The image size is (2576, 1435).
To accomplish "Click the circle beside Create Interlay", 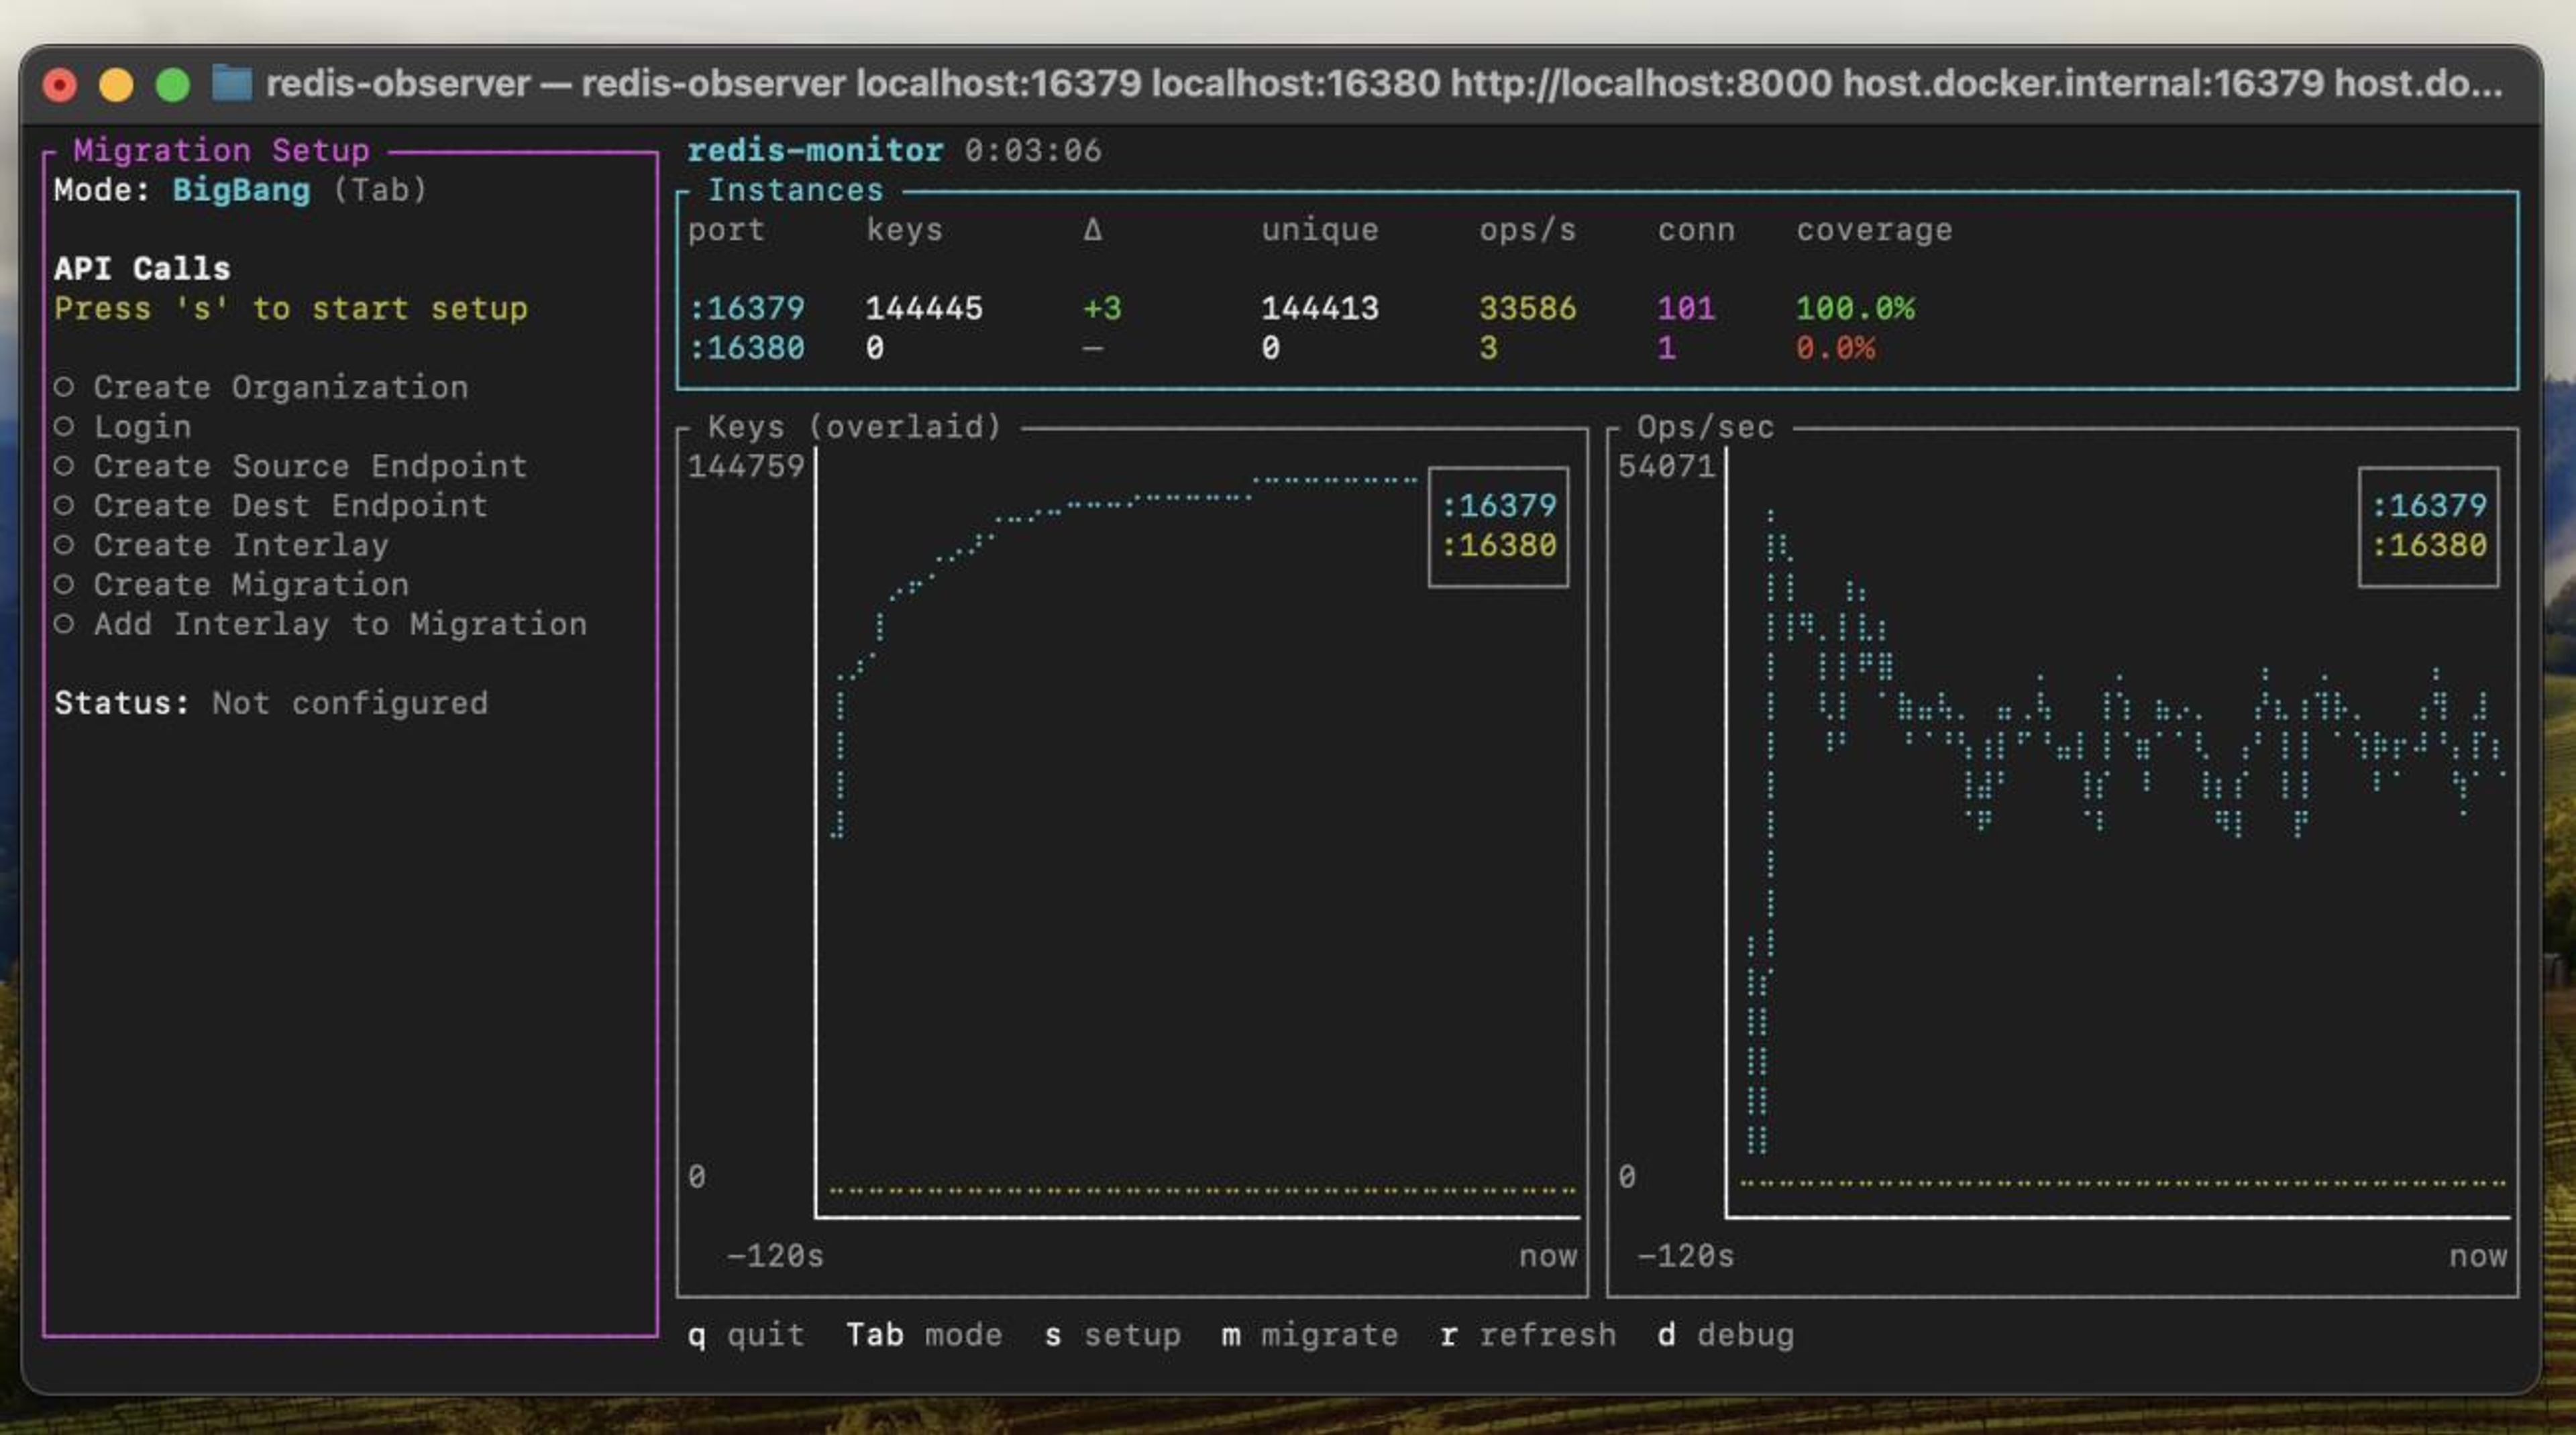I will pyautogui.click(x=64, y=544).
